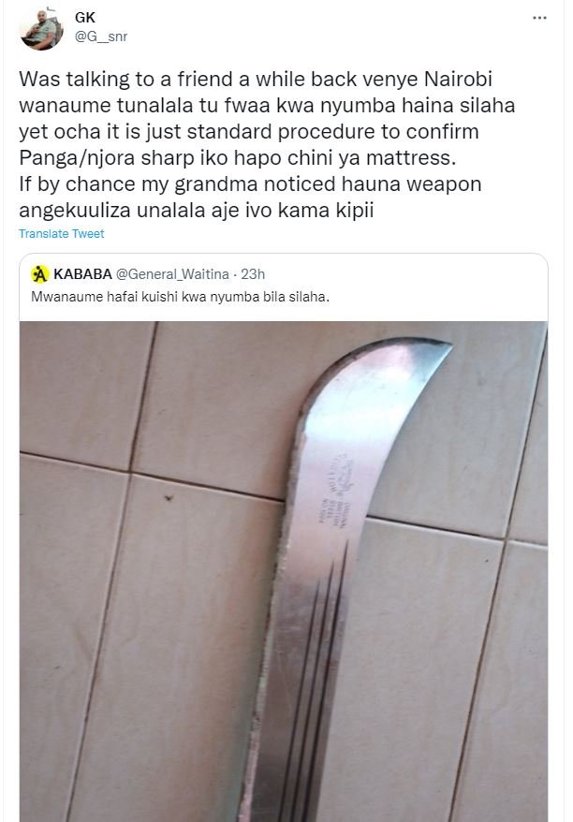
Task: Open KABABA's name in the quoted tweet
Action: coord(82,273)
